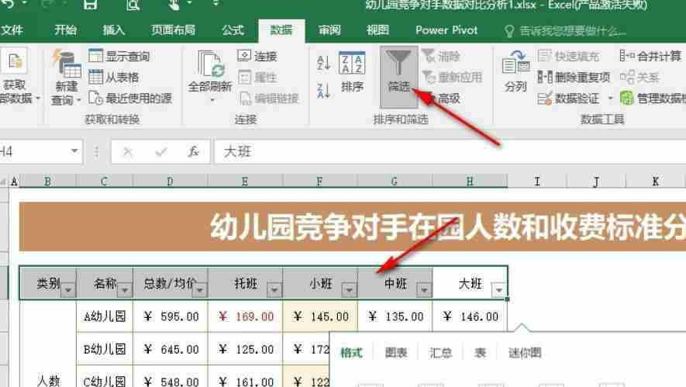Switch to Insert (插入) tab
This screenshot has height=387, width=686.
pyautogui.click(x=114, y=30)
